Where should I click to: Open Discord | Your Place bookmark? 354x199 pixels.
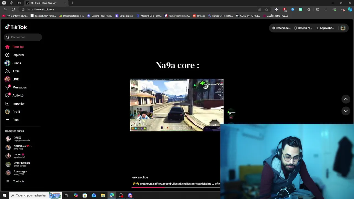click(100, 16)
